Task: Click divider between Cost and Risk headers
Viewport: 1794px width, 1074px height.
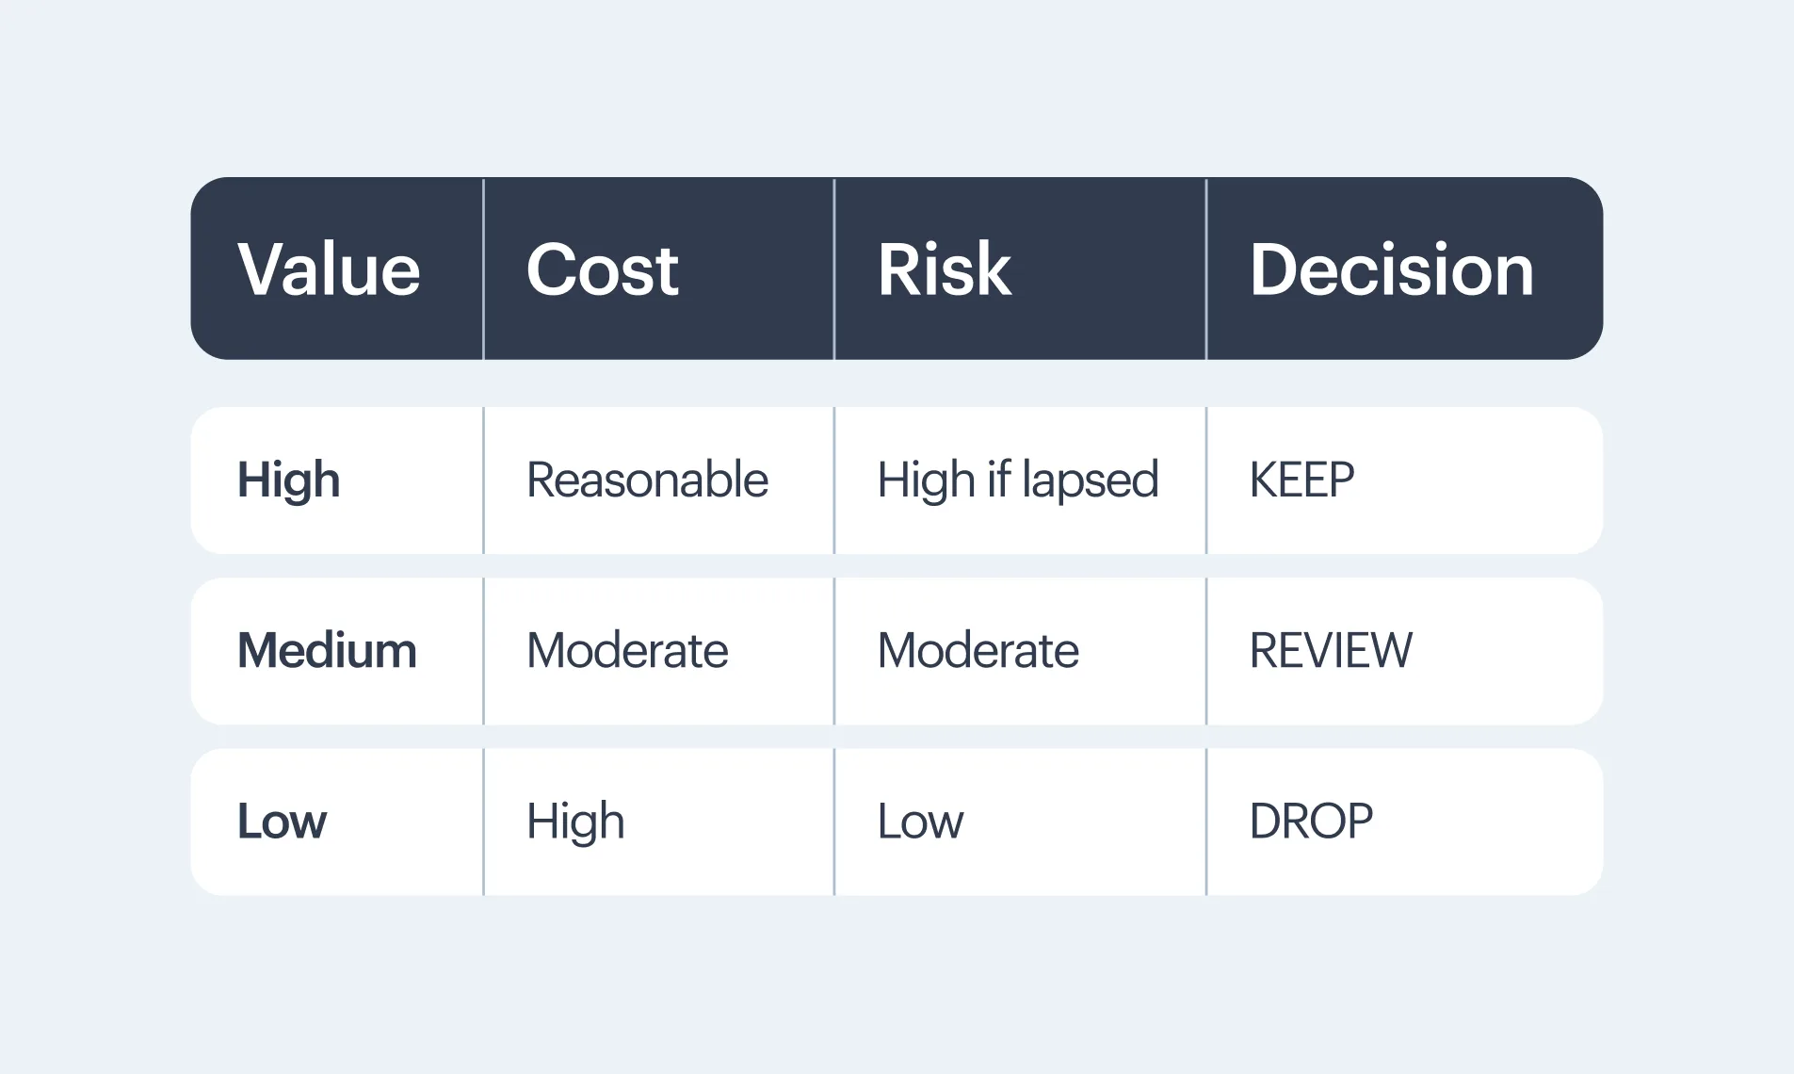Action: tap(833, 269)
